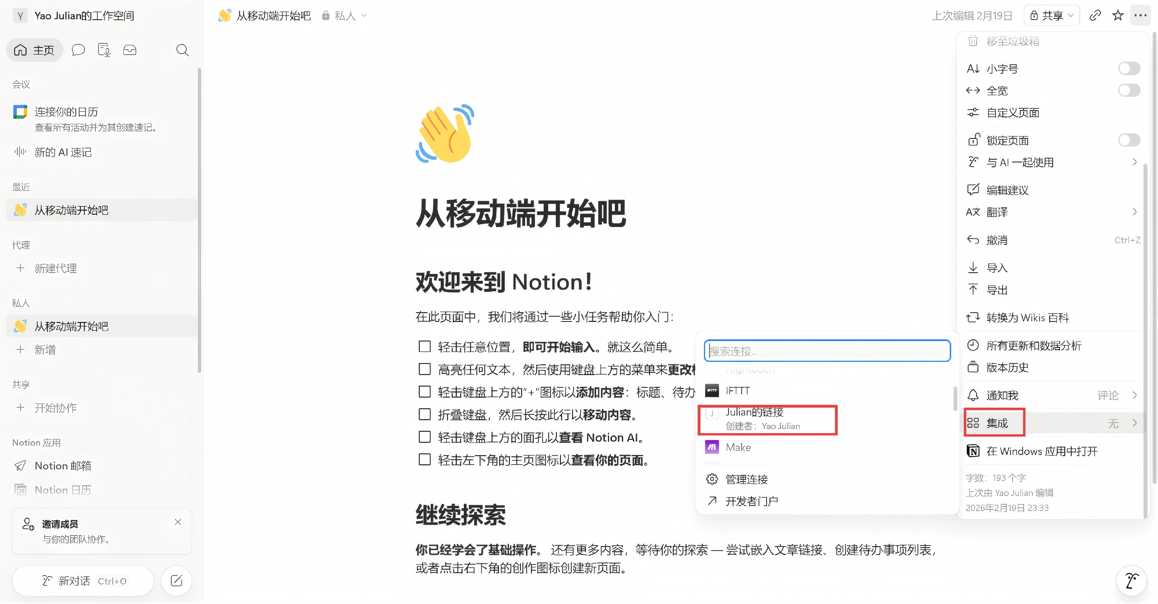Open Notion 日历 app
Viewport: 1158px width, 604px height.
pos(102,490)
